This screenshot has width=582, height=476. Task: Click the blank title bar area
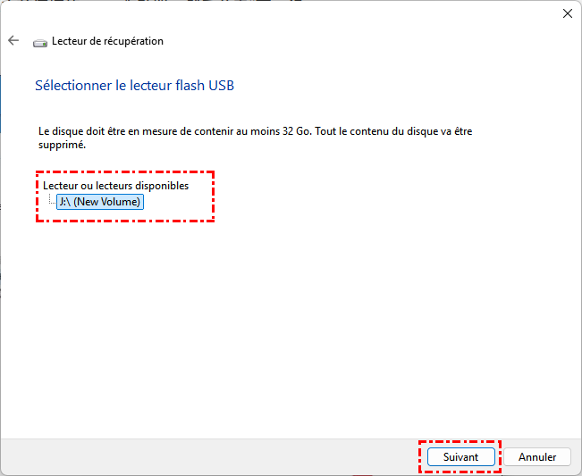(x=268, y=13)
